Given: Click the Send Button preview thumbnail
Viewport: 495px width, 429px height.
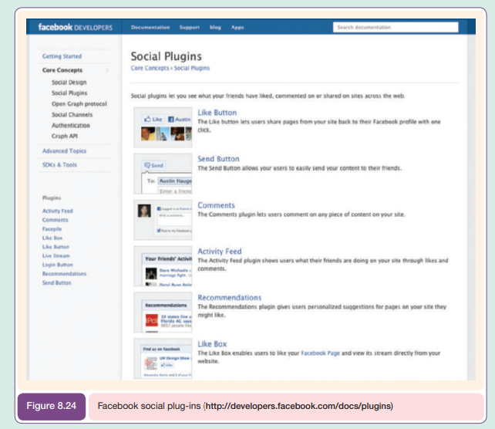Looking at the screenshot, I should [x=163, y=174].
